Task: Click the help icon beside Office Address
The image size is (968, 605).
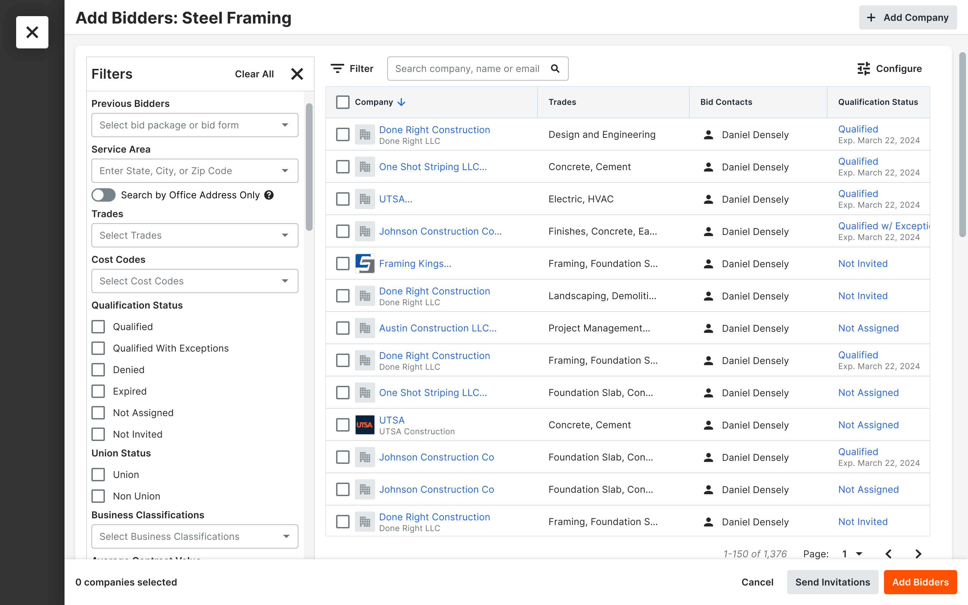Action: click(269, 195)
